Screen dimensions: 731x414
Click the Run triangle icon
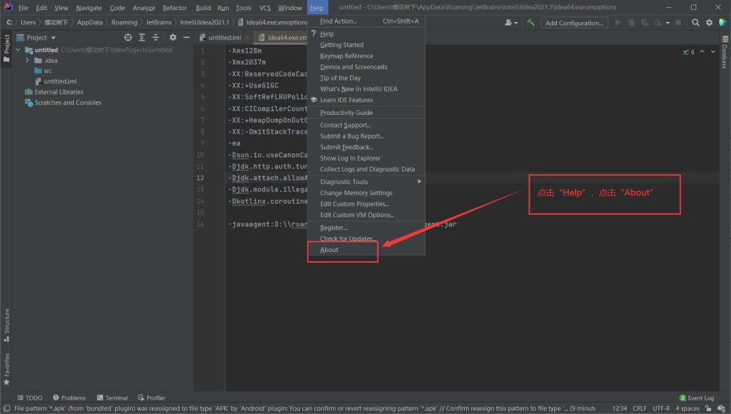click(618, 22)
